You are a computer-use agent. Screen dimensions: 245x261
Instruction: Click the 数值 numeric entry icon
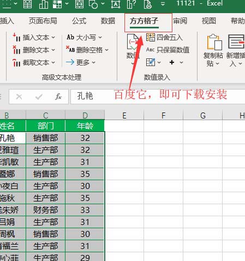(133, 42)
